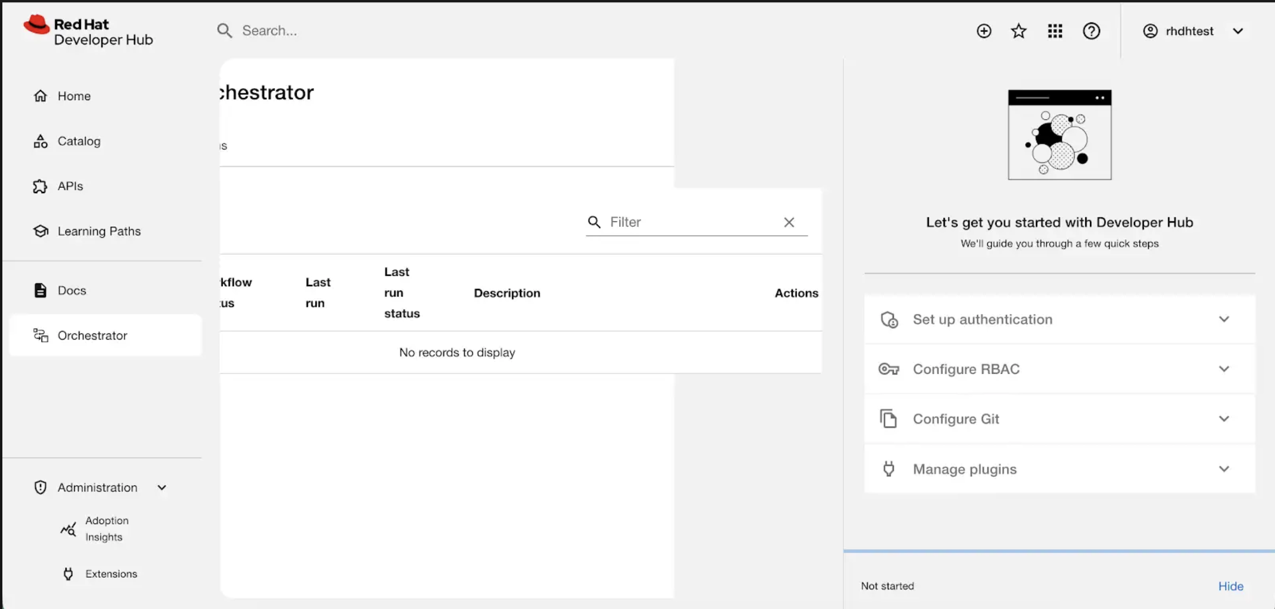1275x609 pixels.
Task: Focus the global Search box
Action: click(x=356, y=31)
